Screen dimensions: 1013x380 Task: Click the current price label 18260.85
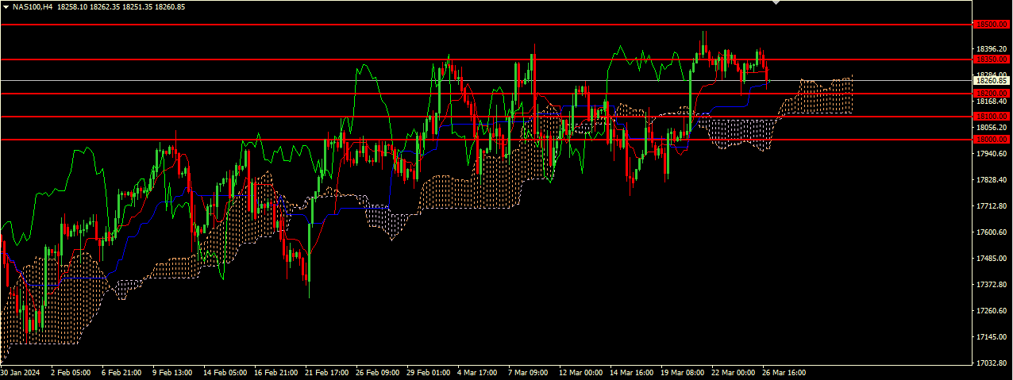tap(992, 80)
